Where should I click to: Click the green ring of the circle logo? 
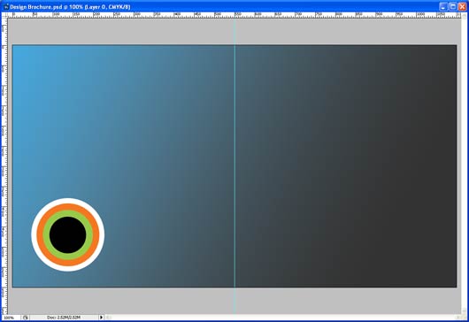[x=68, y=213]
